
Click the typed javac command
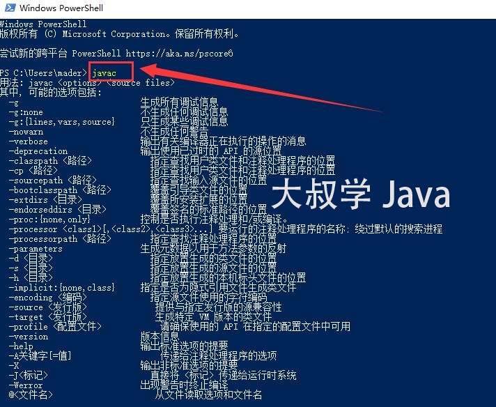[x=104, y=73]
